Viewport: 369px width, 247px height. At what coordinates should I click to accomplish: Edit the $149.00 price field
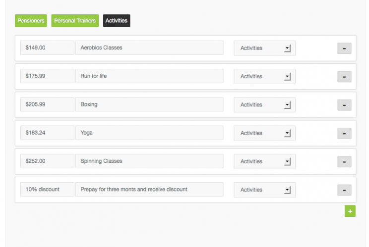pos(47,48)
